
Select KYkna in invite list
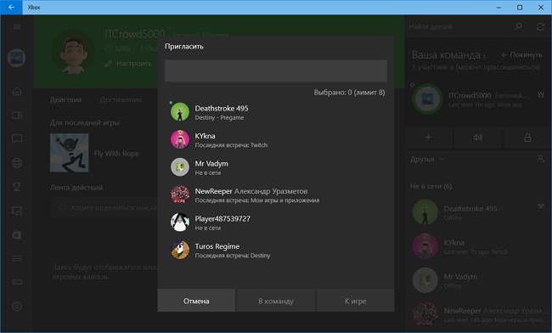point(276,139)
